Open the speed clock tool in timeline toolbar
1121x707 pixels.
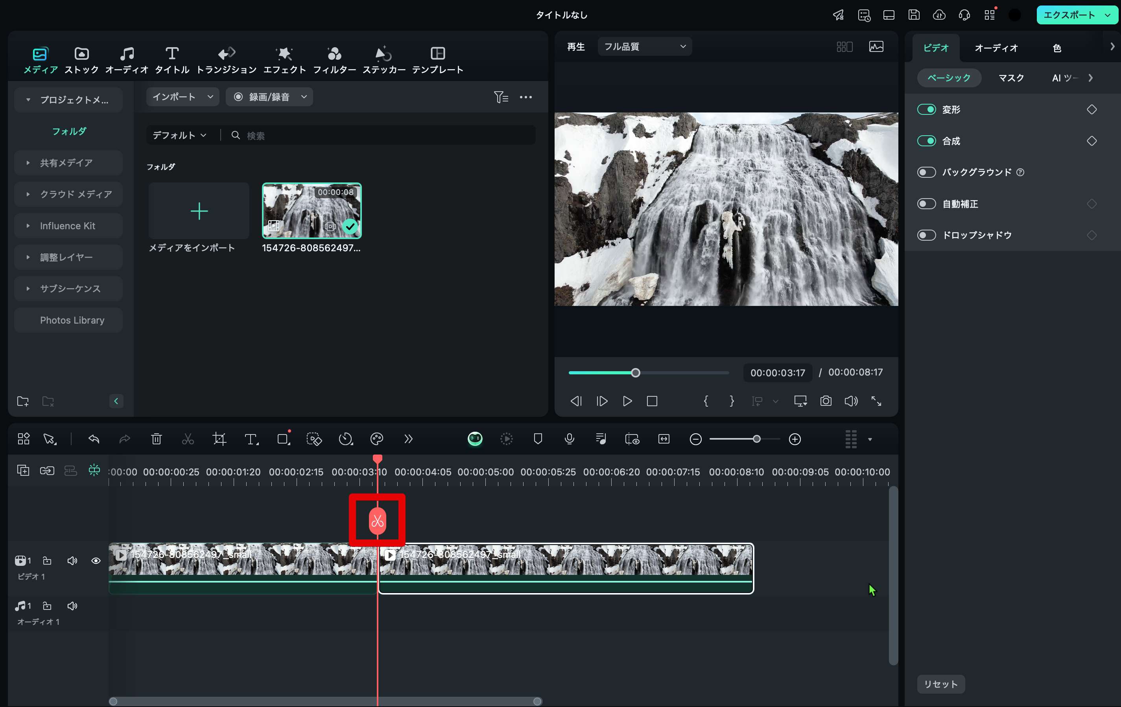[345, 439]
